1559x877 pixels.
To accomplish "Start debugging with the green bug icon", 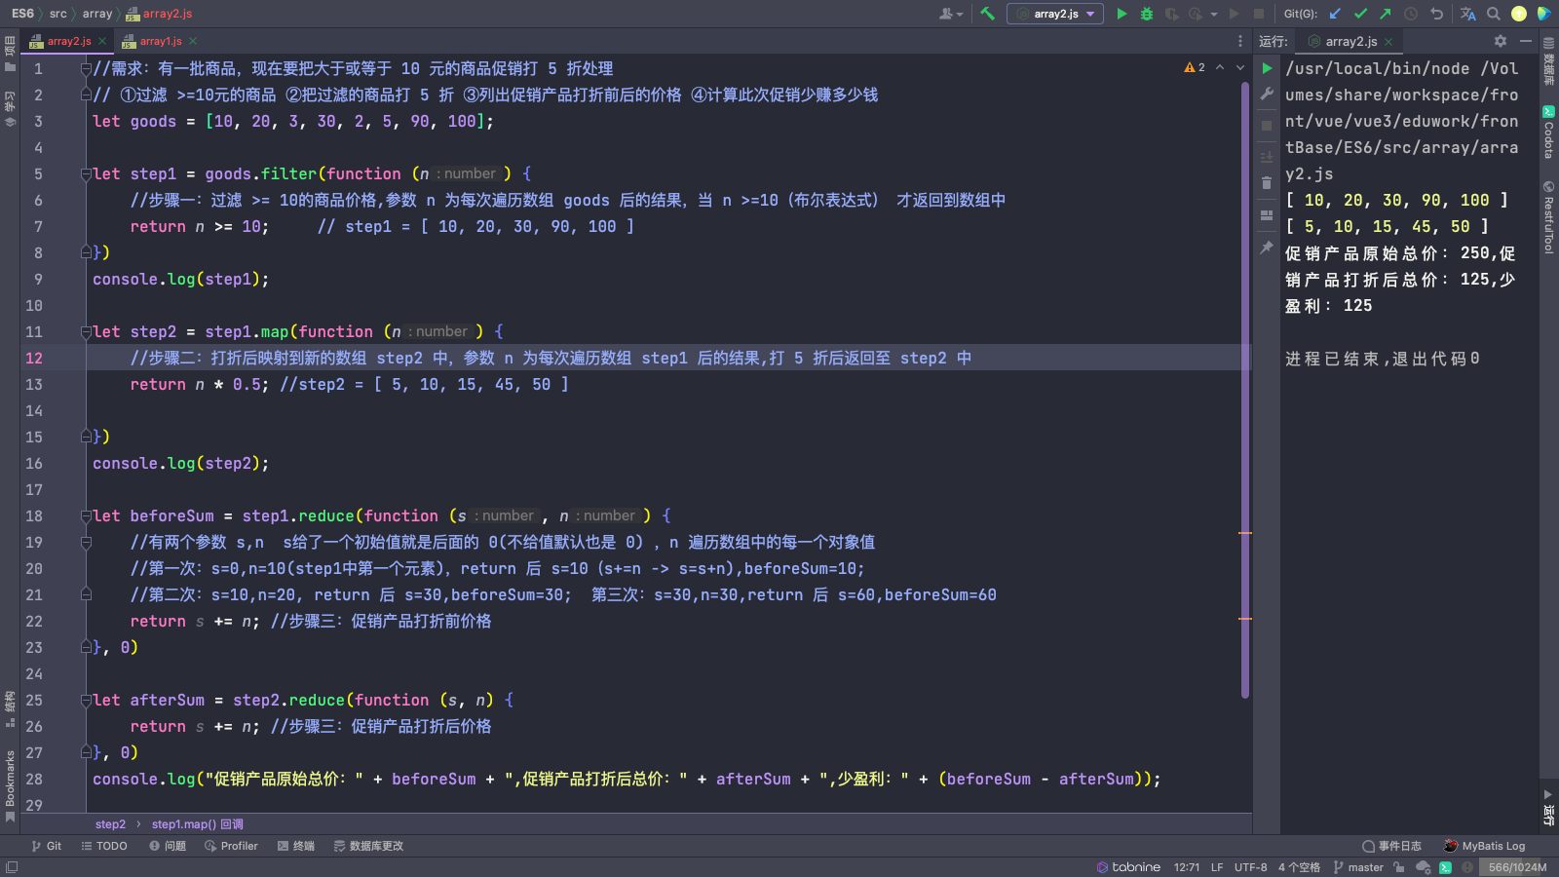I will (x=1147, y=14).
